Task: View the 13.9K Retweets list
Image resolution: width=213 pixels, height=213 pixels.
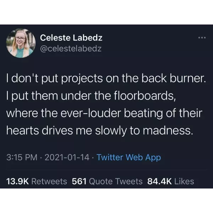Action: coord(37,181)
